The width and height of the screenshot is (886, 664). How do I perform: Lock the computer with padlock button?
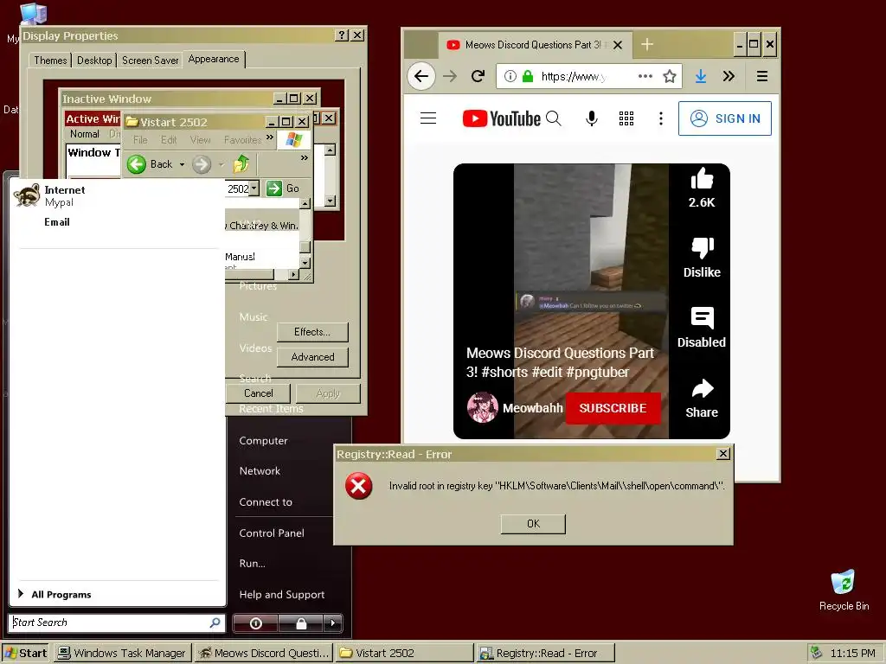(x=301, y=622)
